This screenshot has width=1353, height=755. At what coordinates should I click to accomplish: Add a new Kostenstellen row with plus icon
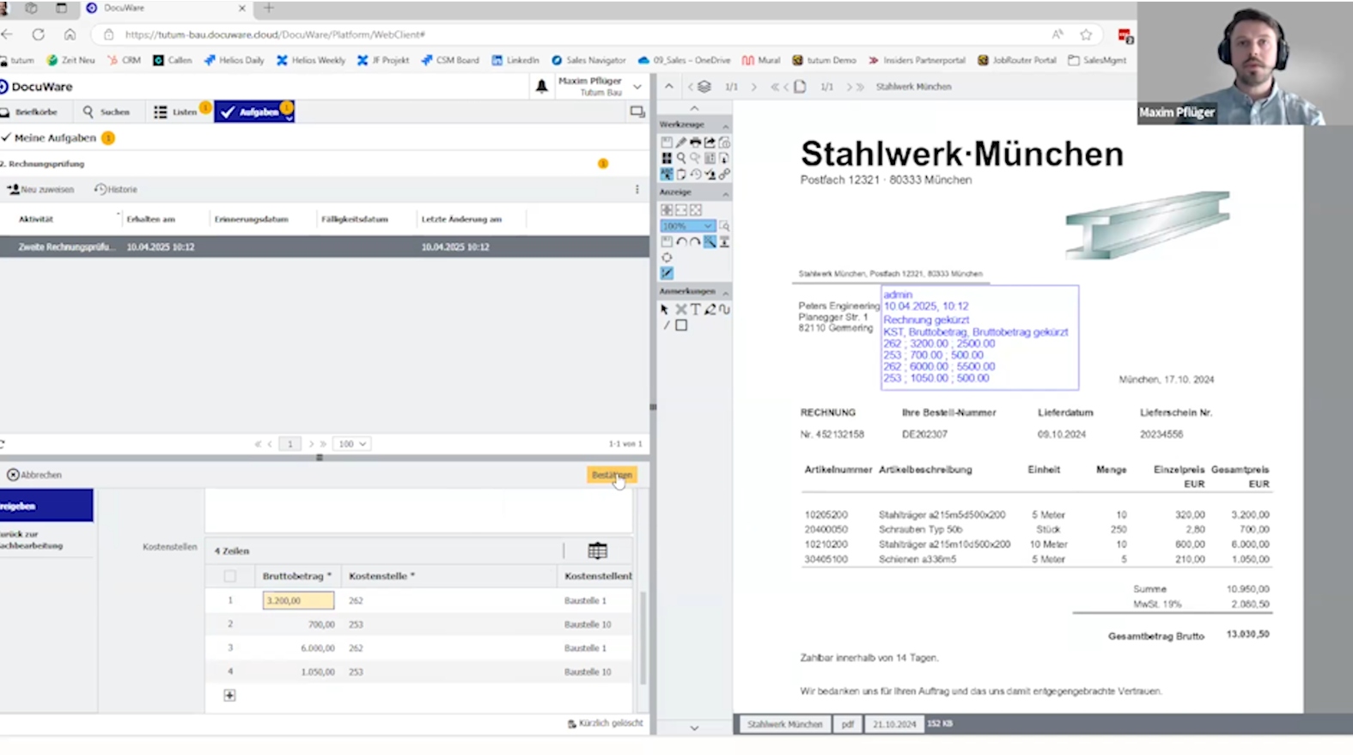(229, 695)
